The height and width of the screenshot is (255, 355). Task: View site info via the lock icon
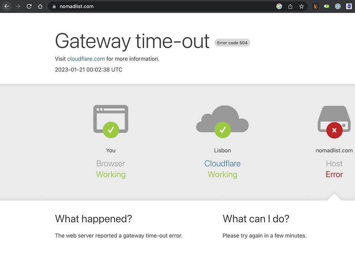tap(54, 6)
